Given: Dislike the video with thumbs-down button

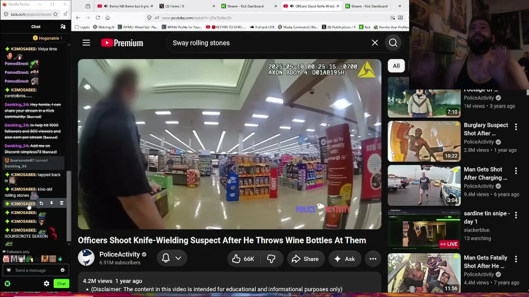Looking at the screenshot, I should tap(271, 259).
